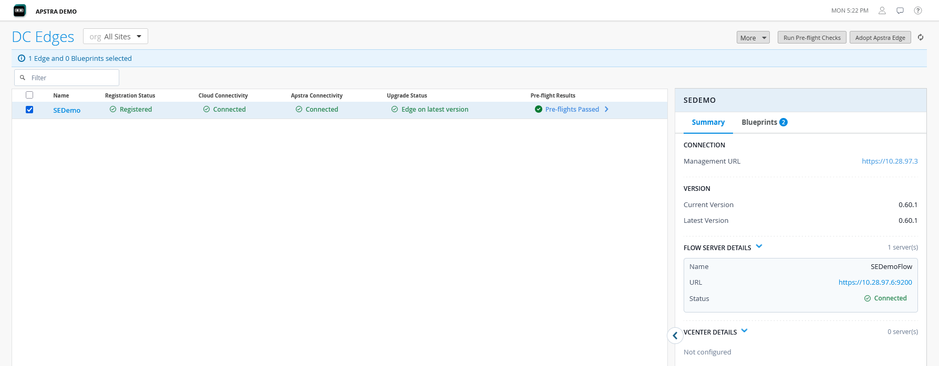Click the Edge on latest version text

click(x=435, y=109)
